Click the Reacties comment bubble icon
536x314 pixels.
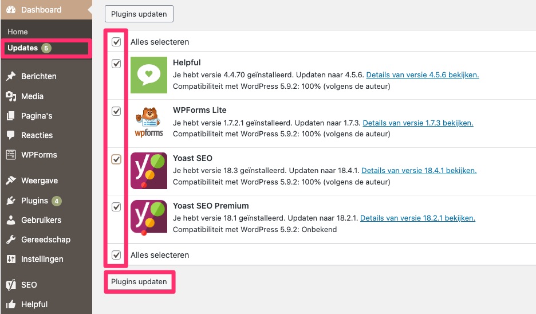tap(11, 135)
